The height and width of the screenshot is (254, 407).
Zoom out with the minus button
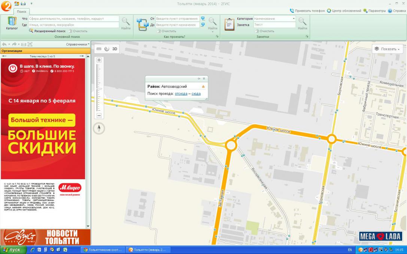pyautogui.click(x=99, y=116)
